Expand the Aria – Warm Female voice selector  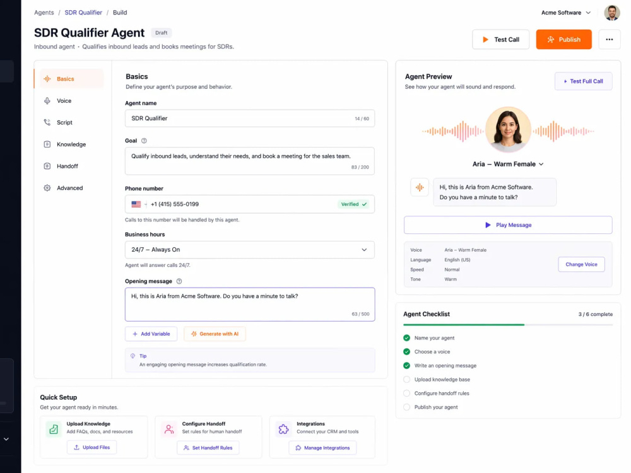click(508, 164)
